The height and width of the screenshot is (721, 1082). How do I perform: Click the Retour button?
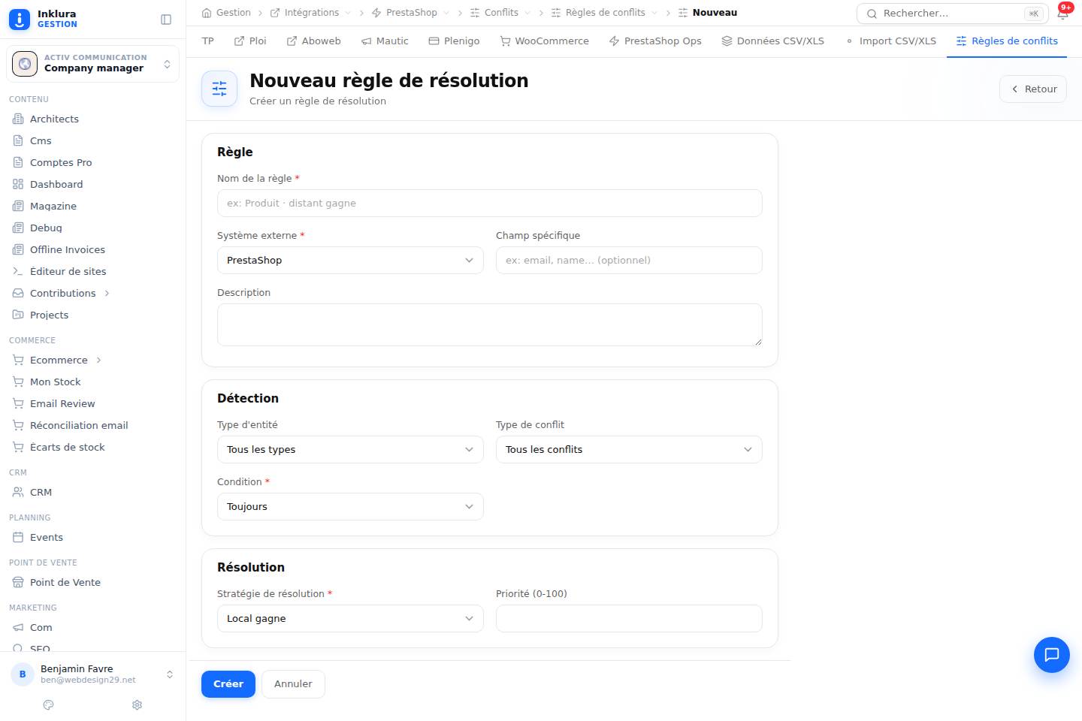pyautogui.click(x=1033, y=89)
